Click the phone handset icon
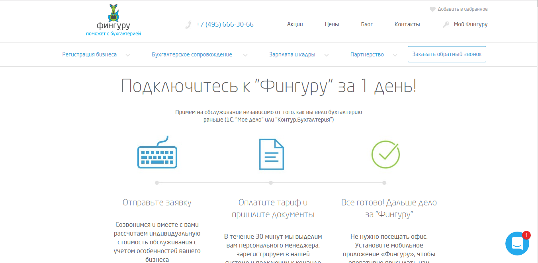The image size is (538, 263). point(188,25)
